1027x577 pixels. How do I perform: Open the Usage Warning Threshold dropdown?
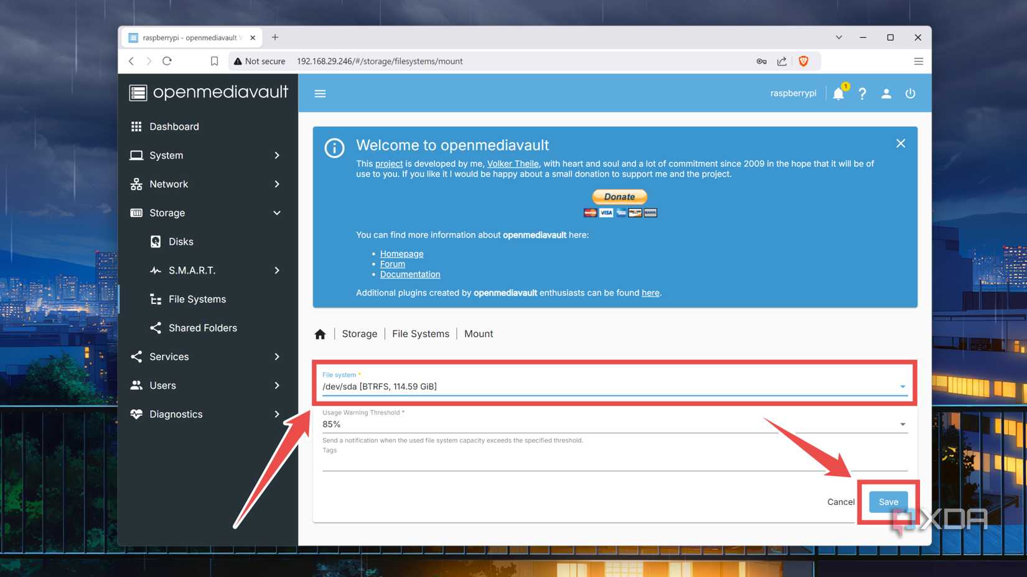tap(614, 424)
